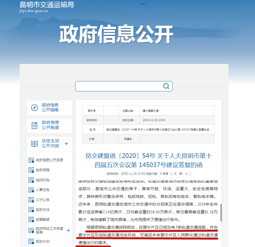Set font size to 中
This screenshot has width=255, height=247.
(x=181, y=174)
